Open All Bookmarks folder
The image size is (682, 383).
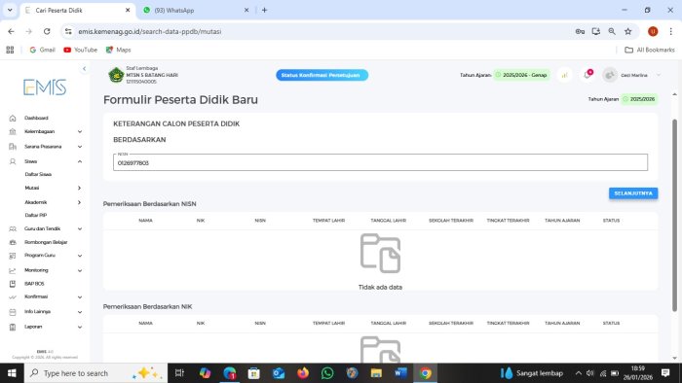click(650, 50)
